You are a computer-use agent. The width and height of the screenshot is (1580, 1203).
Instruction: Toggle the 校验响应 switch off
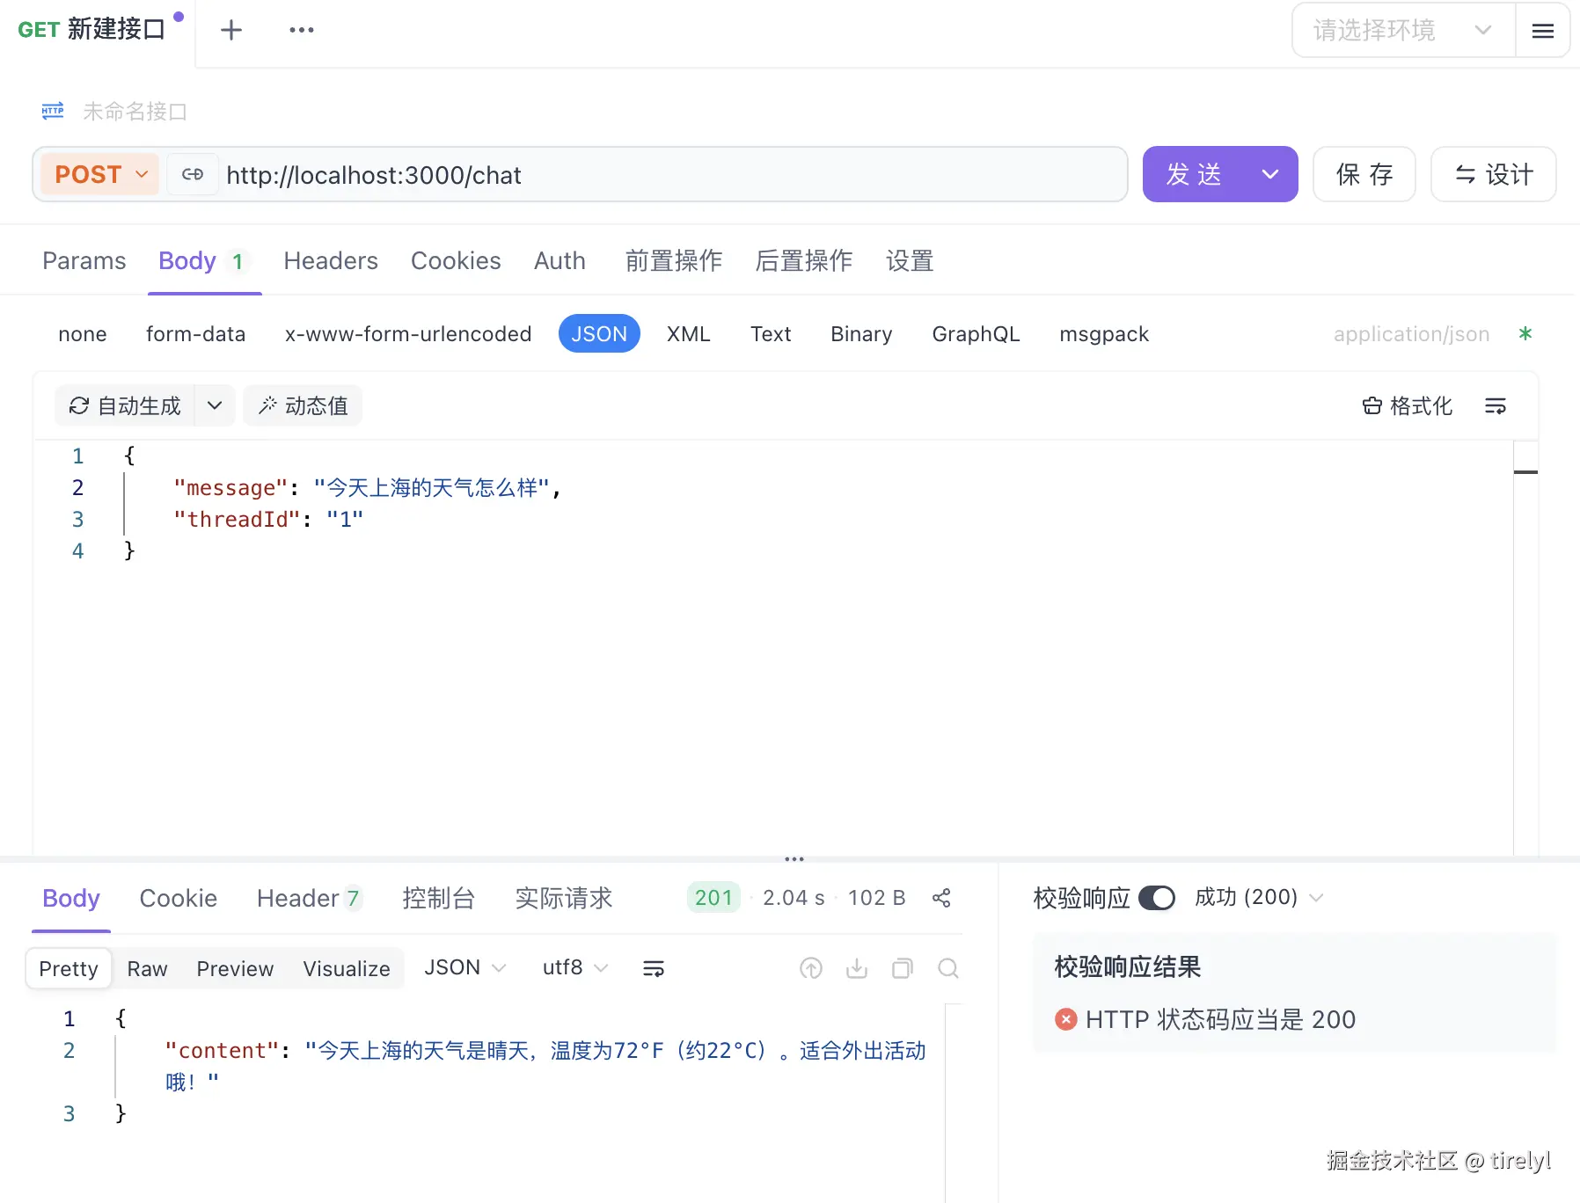[1157, 898]
